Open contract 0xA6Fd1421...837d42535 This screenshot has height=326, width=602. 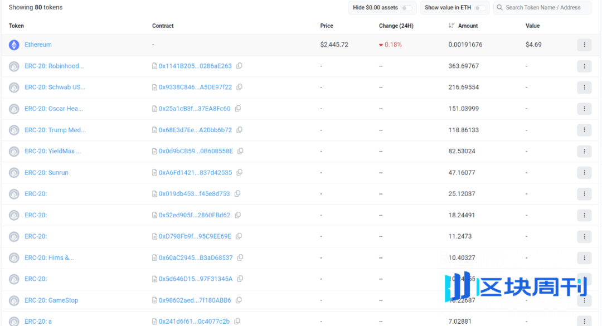point(195,172)
